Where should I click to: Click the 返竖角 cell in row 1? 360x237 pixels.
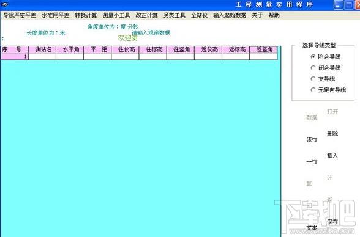[x=263, y=57]
